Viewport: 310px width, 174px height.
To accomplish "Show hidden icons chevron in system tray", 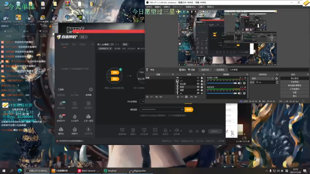I will click(x=267, y=171).
